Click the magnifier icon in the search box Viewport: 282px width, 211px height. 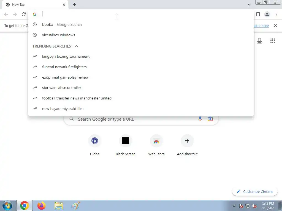tap(71, 119)
